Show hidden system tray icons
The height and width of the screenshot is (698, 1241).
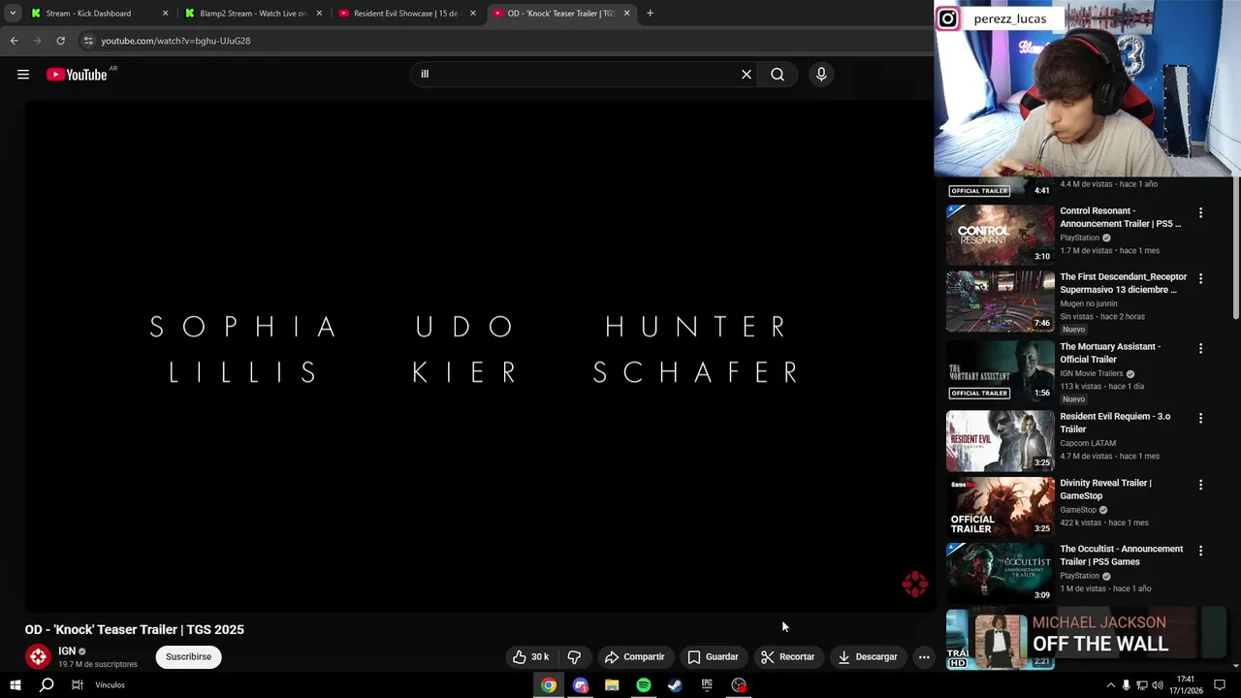point(1110,685)
